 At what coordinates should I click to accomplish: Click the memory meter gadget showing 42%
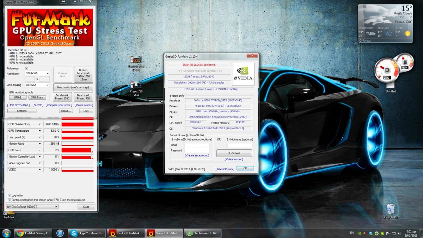click(x=404, y=63)
